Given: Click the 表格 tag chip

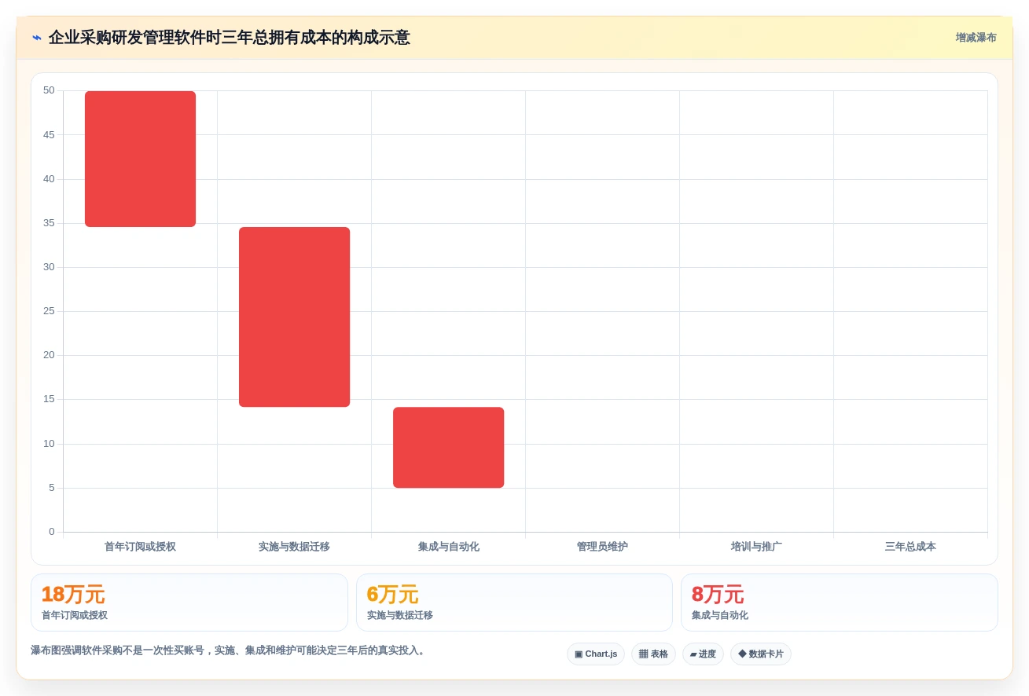Looking at the screenshot, I should [x=653, y=654].
